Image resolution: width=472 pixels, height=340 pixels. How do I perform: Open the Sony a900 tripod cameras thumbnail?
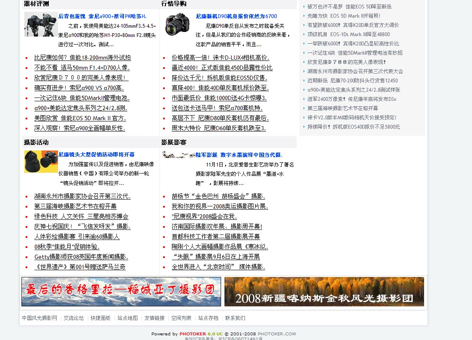pos(41,24)
